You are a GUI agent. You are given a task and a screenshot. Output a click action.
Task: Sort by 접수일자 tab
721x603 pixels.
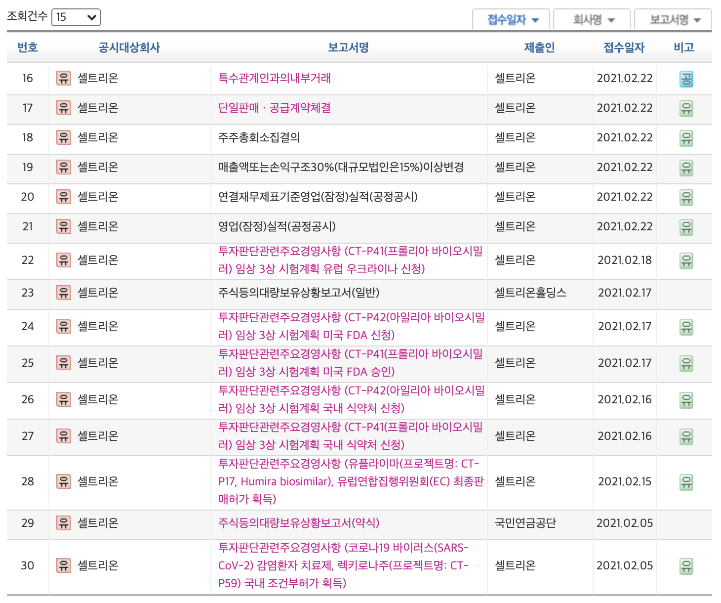pyautogui.click(x=511, y=20)
